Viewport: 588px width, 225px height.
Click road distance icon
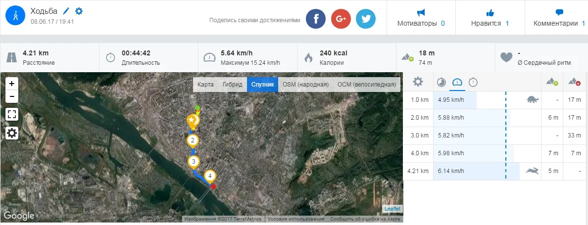[x=11, y=57]
